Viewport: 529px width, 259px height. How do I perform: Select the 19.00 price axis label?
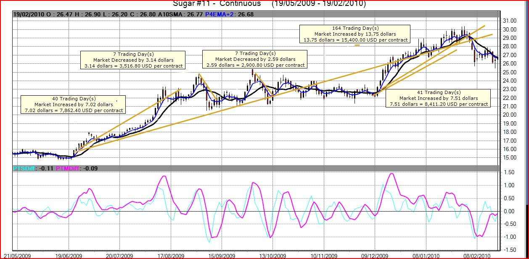tap(510, 123)
